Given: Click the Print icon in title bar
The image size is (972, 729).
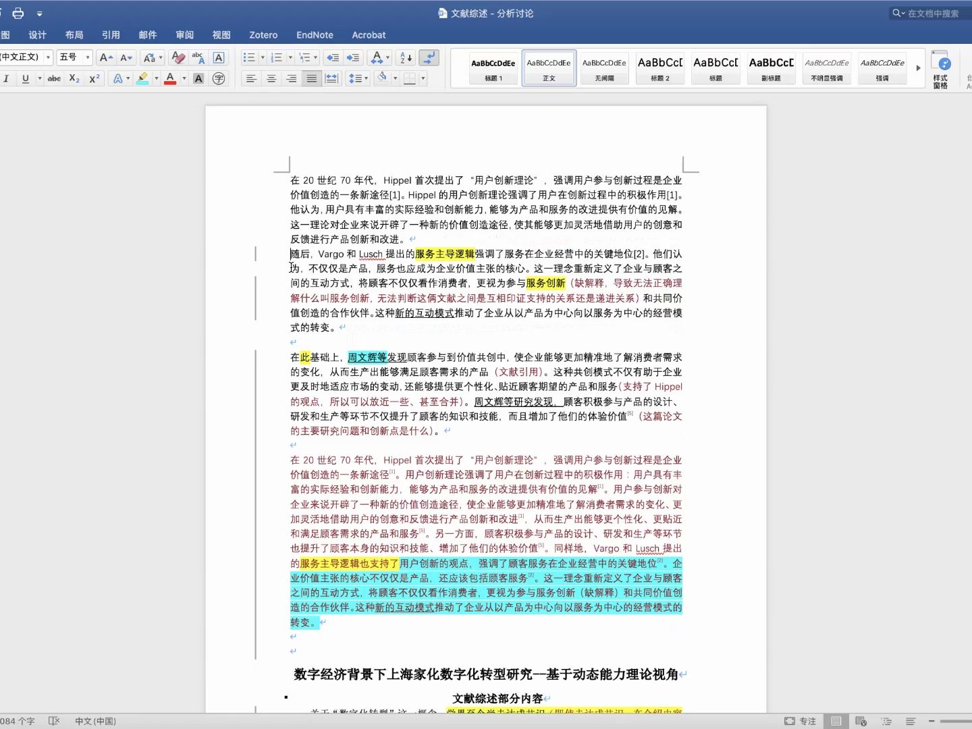Looking at the screenshot, I should [18, 13].
